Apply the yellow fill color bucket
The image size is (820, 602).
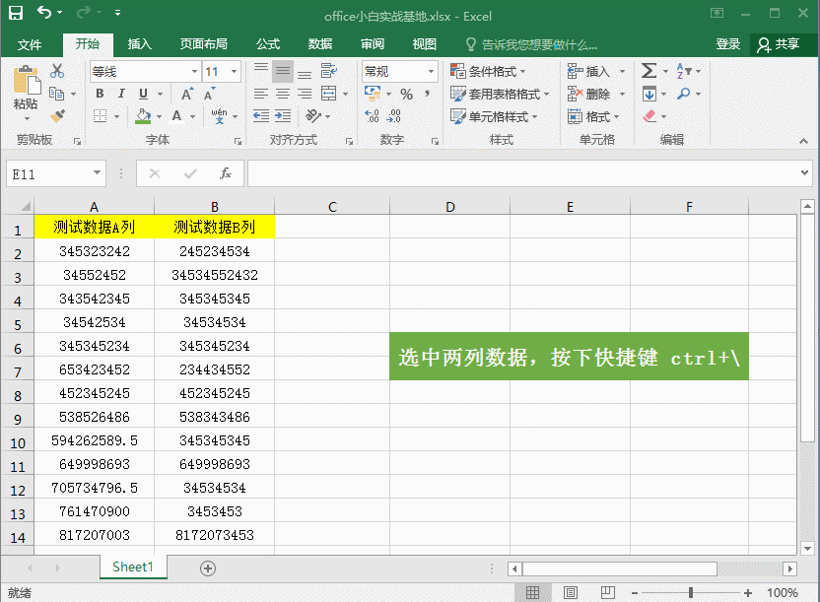tap(143, 116)
